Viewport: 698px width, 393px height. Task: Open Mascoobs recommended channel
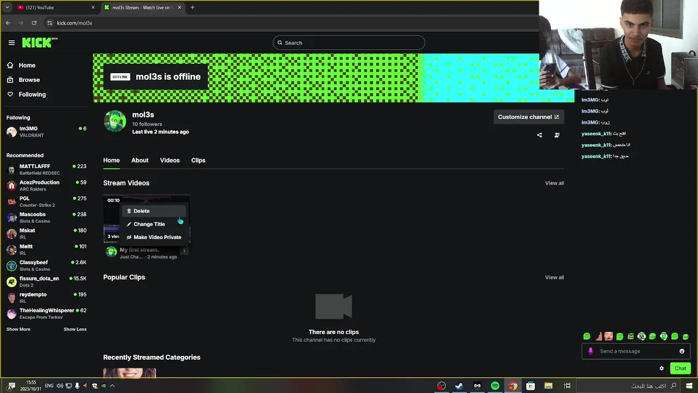[x=46, y=217]
